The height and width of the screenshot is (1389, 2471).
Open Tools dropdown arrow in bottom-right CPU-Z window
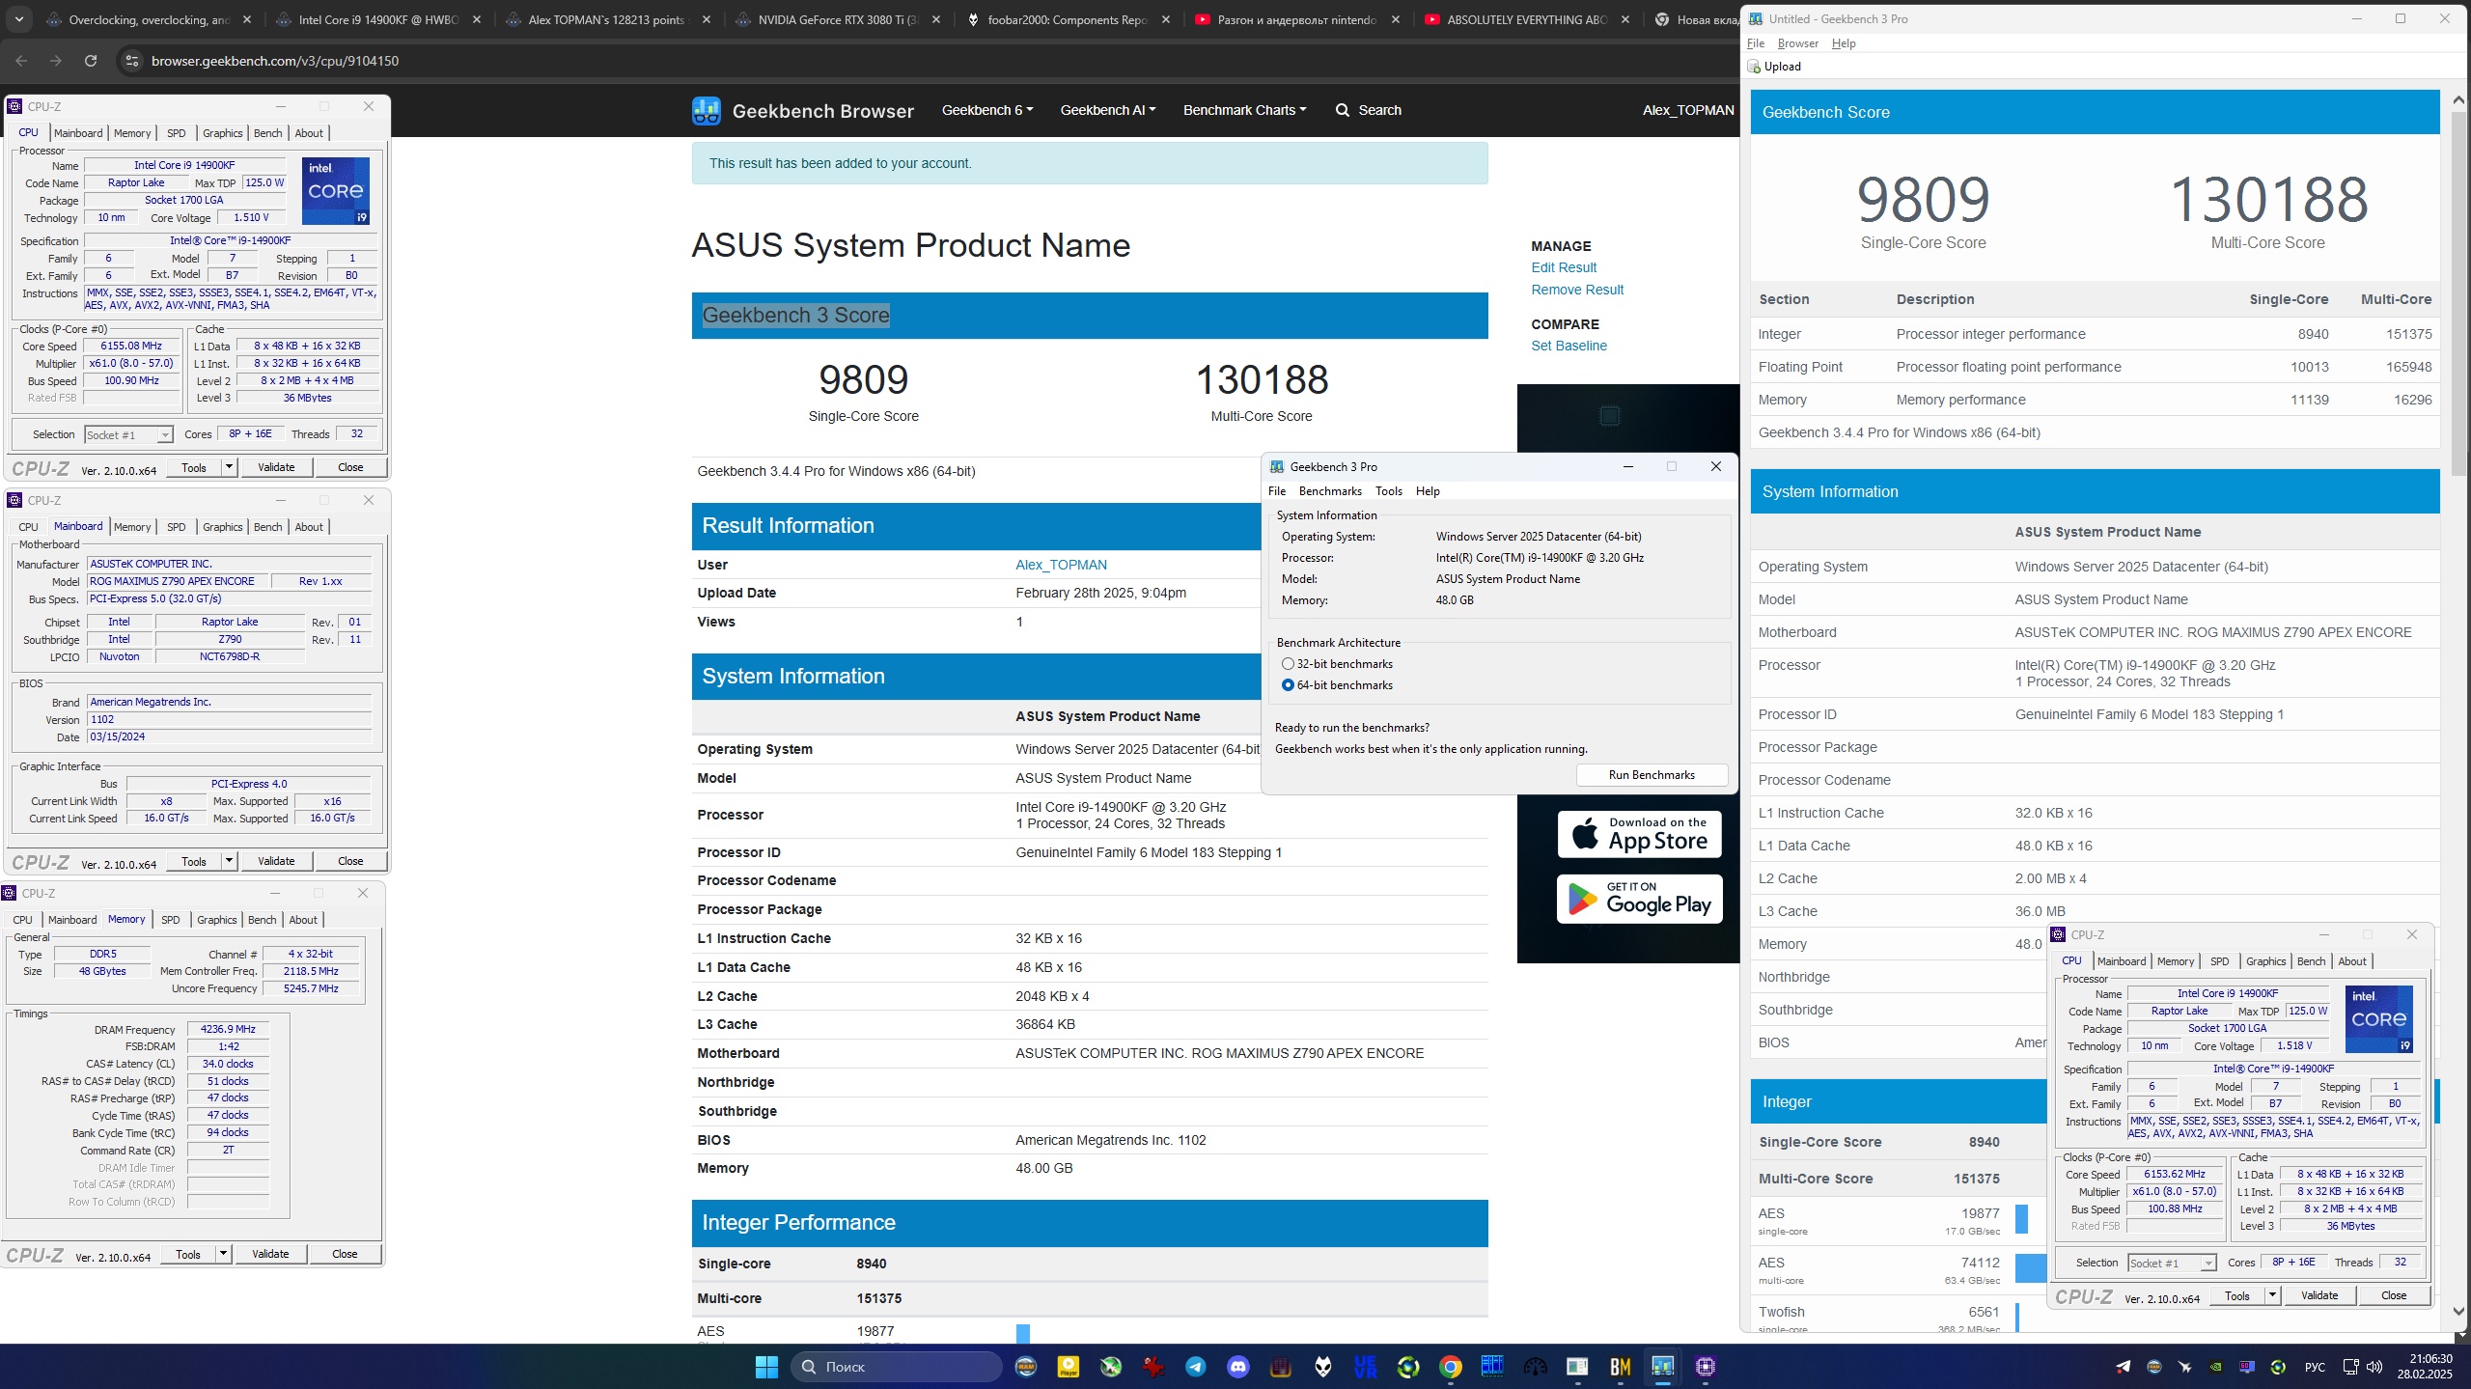2272,1295
